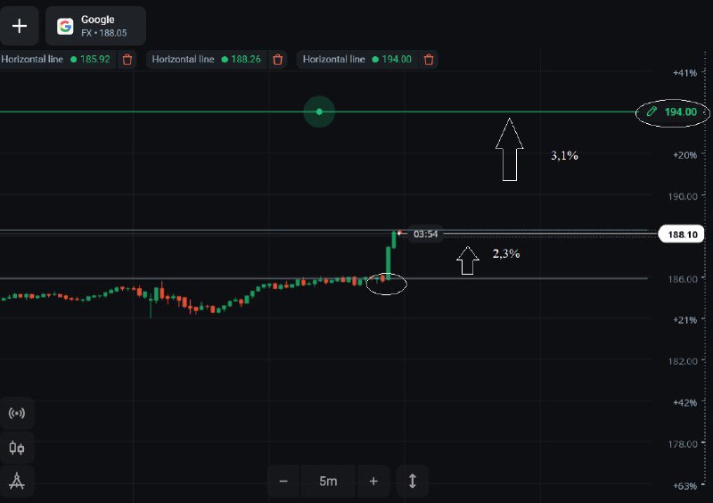Open the 5m timeframe selector

click(328, 482)
